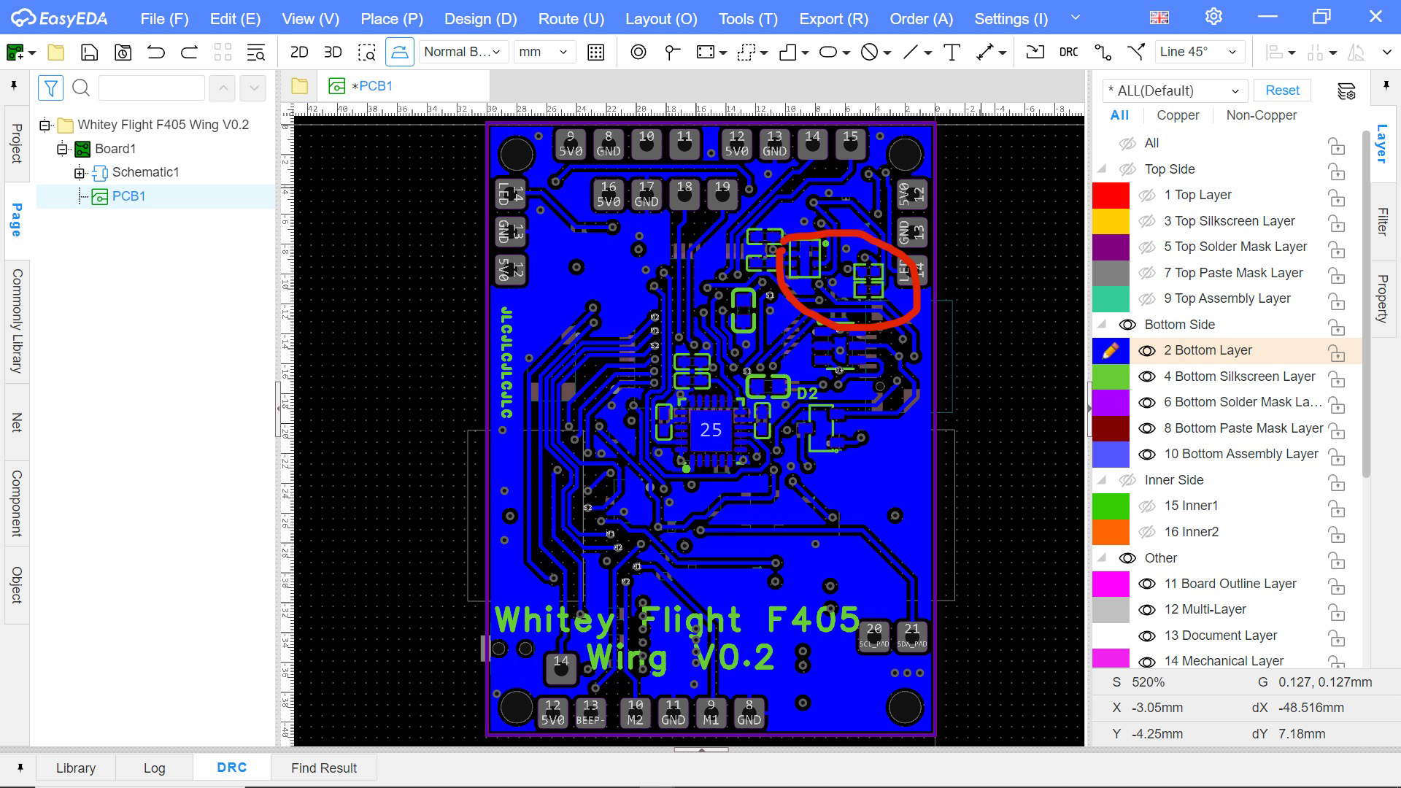This screenshot has width=1401, height=788.
Task: Click the 15 Inner1 green color swatch
Action: [x=1110, y=506]
